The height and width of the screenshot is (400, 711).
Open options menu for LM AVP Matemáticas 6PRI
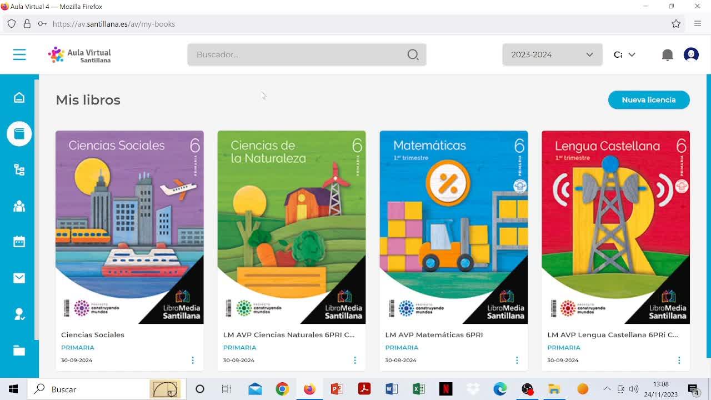pos(517,361)
